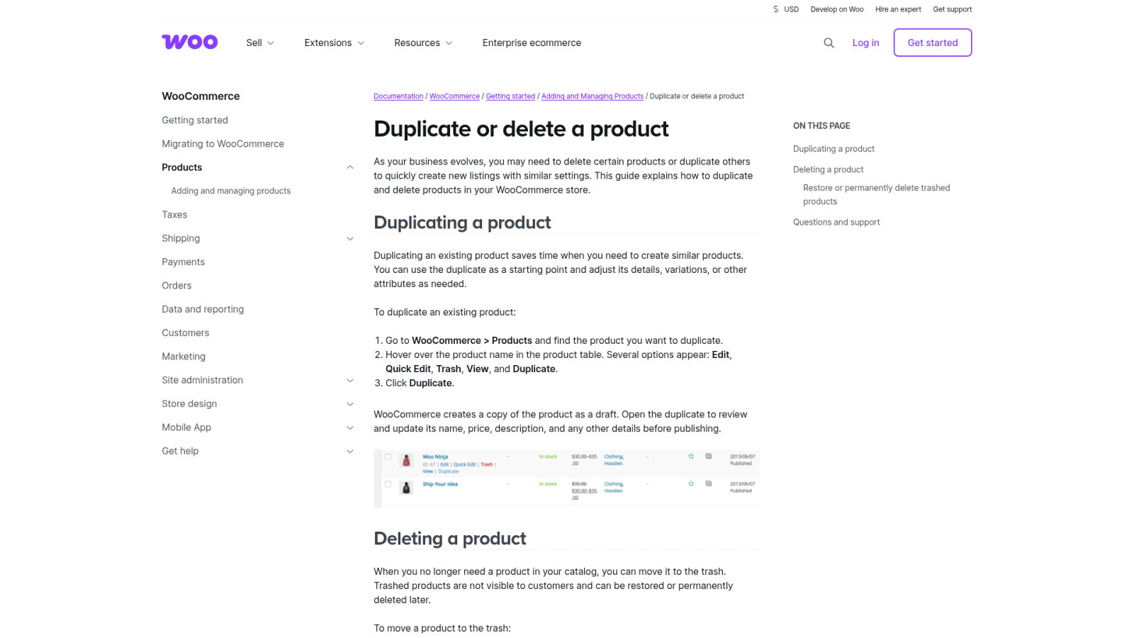The image size is (1134, 638).
Task: Open Shipping sidebar item
Action: [x=181, y=238]
